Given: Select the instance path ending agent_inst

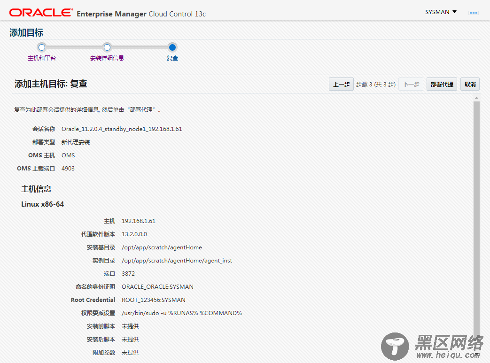Looking at the screenshot, I should 177,261.
